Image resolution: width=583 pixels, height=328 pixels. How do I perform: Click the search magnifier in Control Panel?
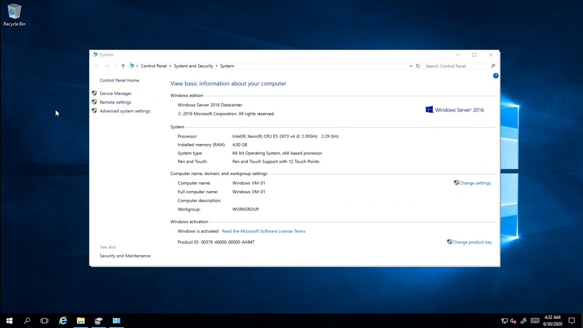(x=493, y=66)
